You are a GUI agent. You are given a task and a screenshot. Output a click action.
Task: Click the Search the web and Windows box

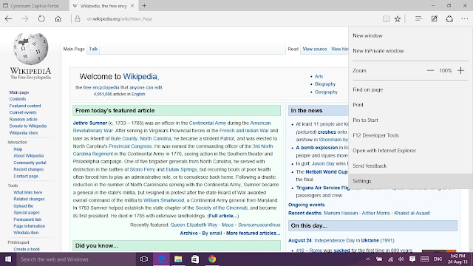click(x=75, y=259)
